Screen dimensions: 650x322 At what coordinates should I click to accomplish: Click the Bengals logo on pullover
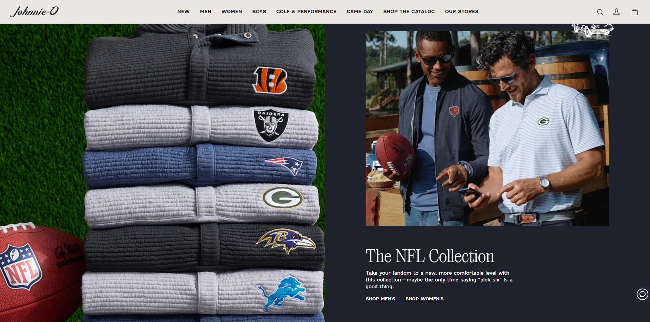(270, 80)
